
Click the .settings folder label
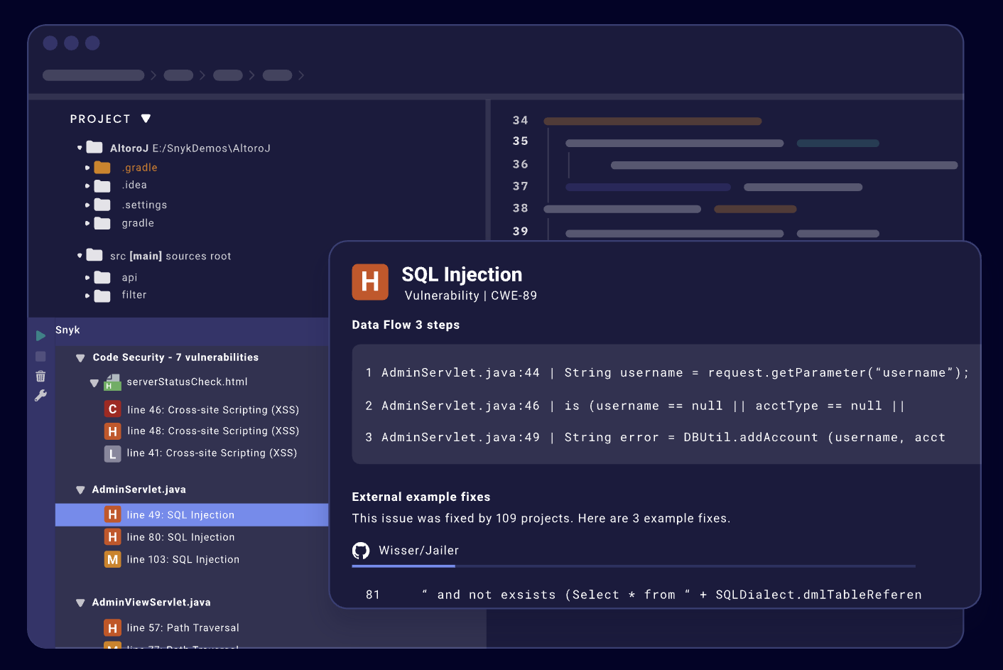tap(144, 205)
